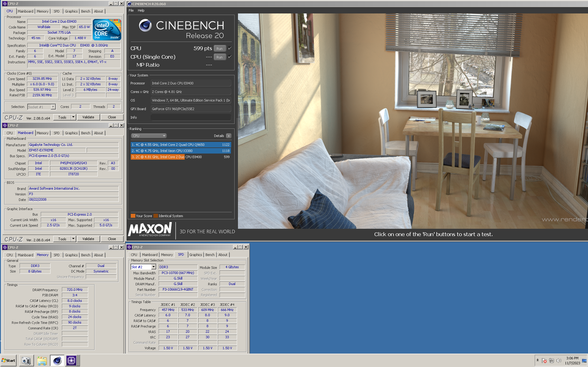Open the Ranking Details arrow button
588x367 pixels.
click(229, 136)
